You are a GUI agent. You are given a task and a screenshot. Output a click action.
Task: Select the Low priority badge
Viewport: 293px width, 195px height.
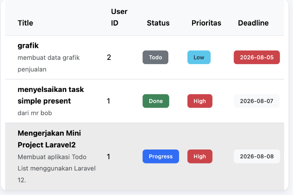pos(199,57)
